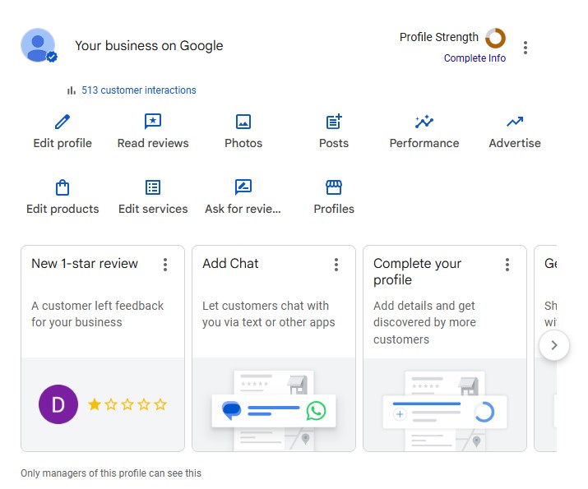Open the Photos image icon
Image resolution: width=588 pixels, height=489 pixels.
click(243, 122)
